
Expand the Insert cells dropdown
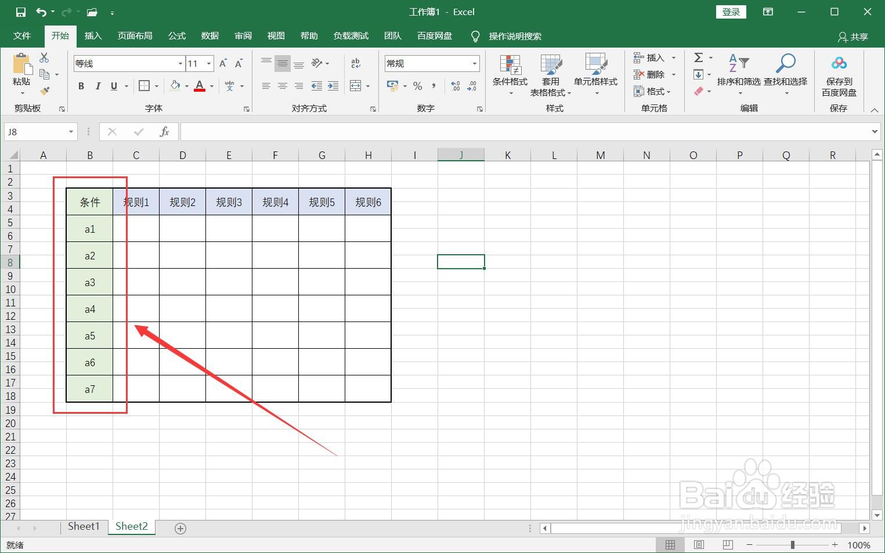click(674, 58)
